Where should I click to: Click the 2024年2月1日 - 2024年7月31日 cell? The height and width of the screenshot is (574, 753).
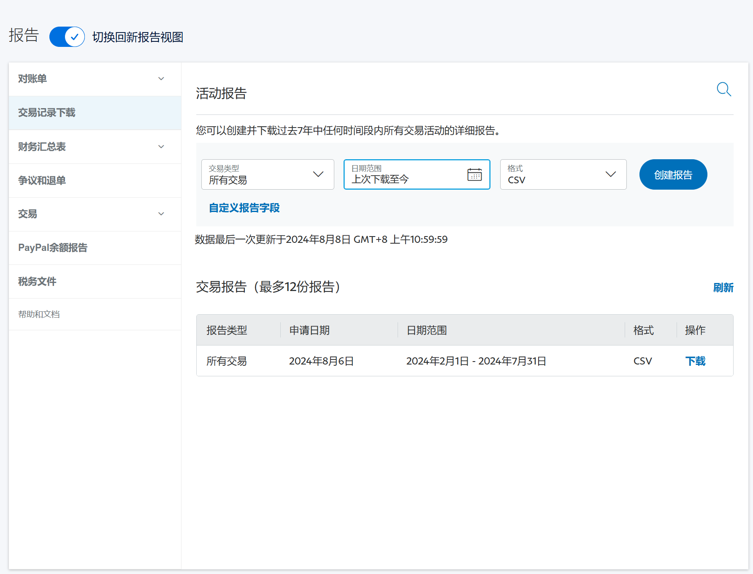[x=476, y=361]
